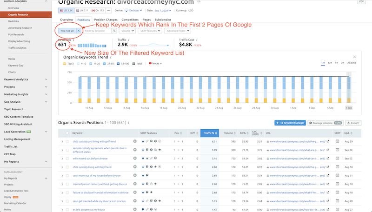Switch to the Overview tab
372x212 pixels.
66,20
